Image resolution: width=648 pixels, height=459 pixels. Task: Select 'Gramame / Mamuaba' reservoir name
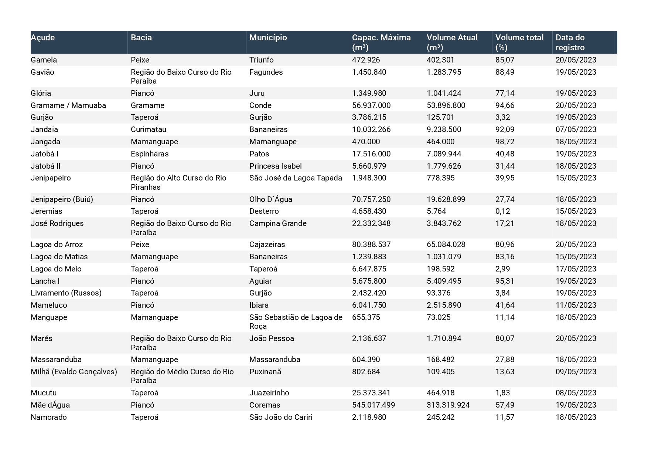68,105
